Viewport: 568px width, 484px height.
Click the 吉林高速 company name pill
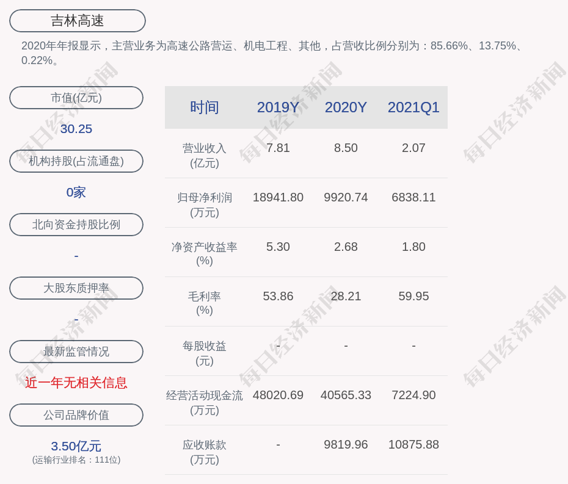tap(78, 21)
